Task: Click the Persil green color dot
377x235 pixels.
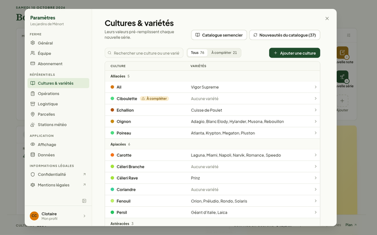Action: [112, 212]
